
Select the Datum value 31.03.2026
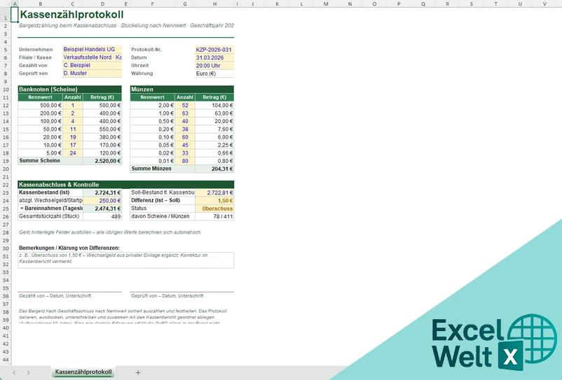click(x=214, y=57)
